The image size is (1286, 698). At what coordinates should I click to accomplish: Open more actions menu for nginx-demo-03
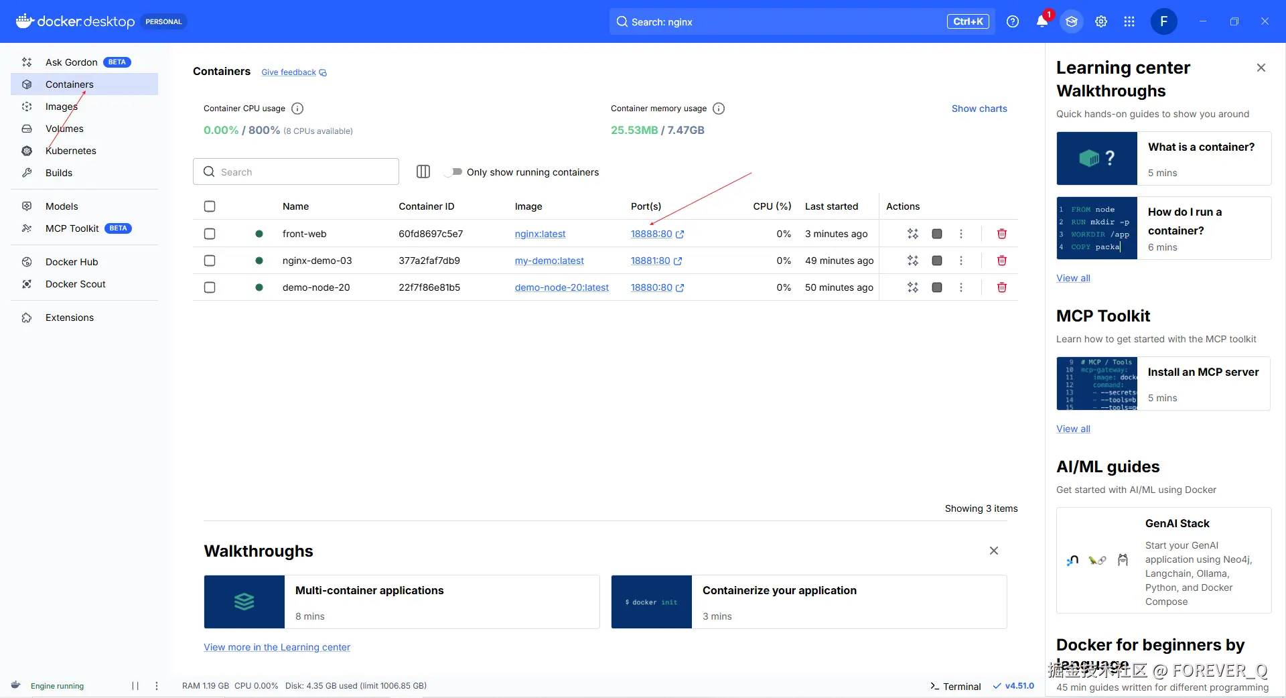click(x=961, y=261)
